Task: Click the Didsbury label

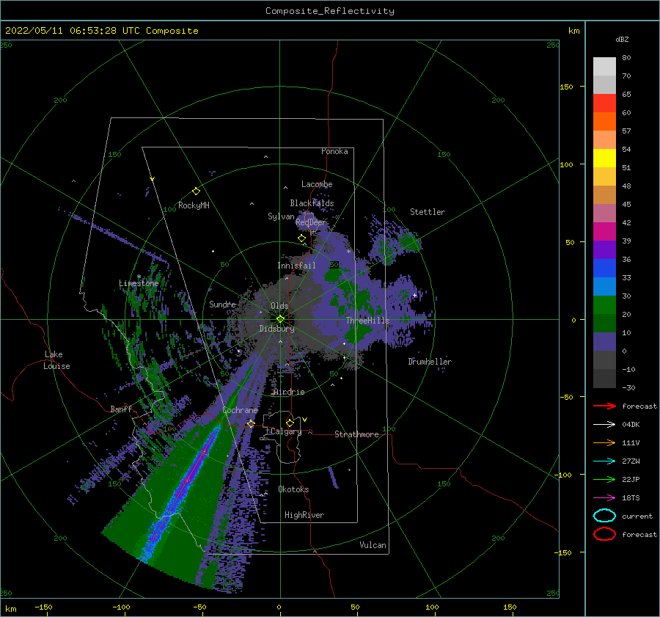Action: pyautogui.click(x=276, y=329)
